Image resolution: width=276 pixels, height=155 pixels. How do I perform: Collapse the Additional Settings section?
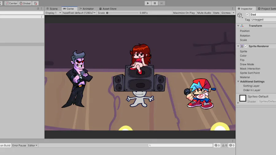(238, 81)
